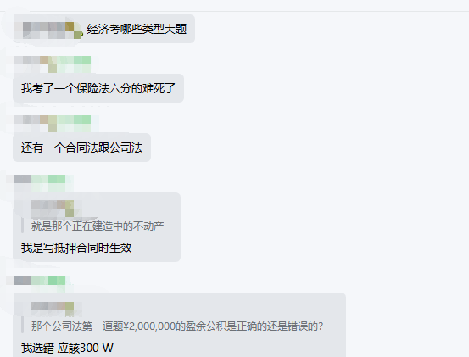Click quoted author name above "那个公司法第一道题" quote
The width and height of the screenshot is (469, 357).
pos(53,309)
